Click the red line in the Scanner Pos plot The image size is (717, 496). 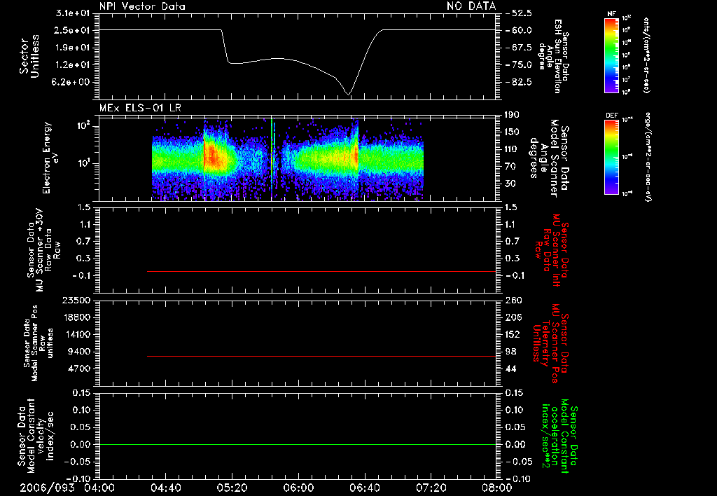[321, 356]
